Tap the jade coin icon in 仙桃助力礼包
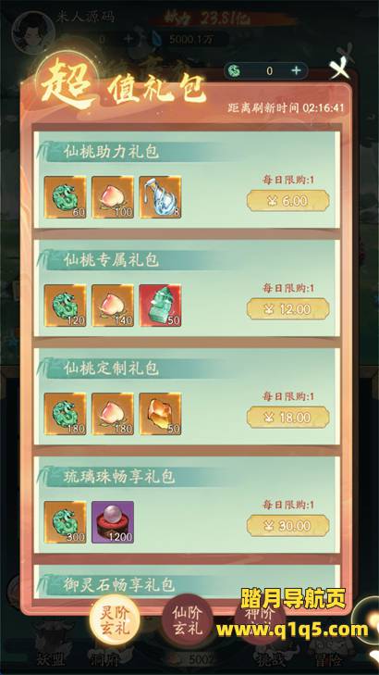This screenshot has width=379, height=675. 65,197
